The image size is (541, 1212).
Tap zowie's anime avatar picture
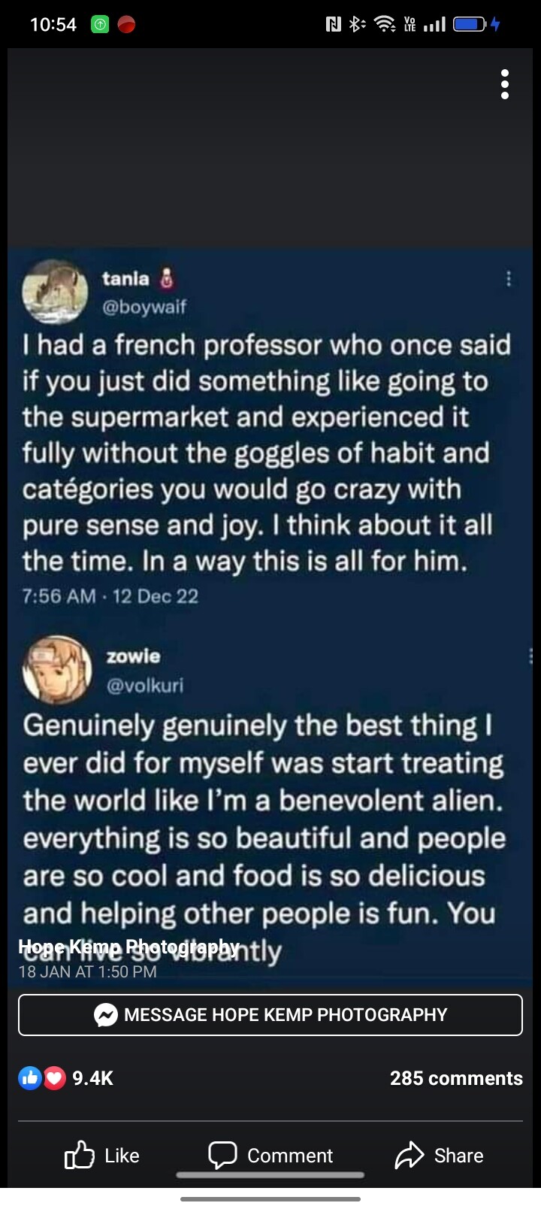[58, 670]
